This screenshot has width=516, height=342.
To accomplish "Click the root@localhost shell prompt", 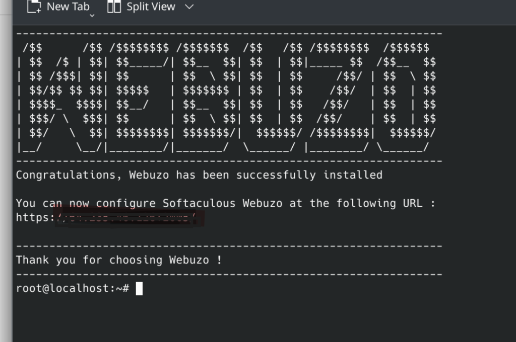I will [x=73, y=289].
